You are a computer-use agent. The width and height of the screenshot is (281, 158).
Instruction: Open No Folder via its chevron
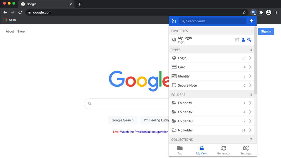tap(250, 130)
